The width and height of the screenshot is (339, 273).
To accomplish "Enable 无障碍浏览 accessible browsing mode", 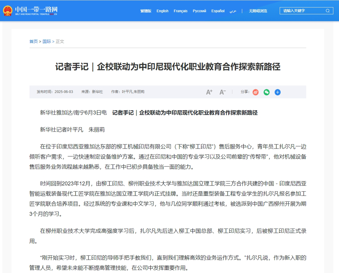I will click(x=258, y=11).
